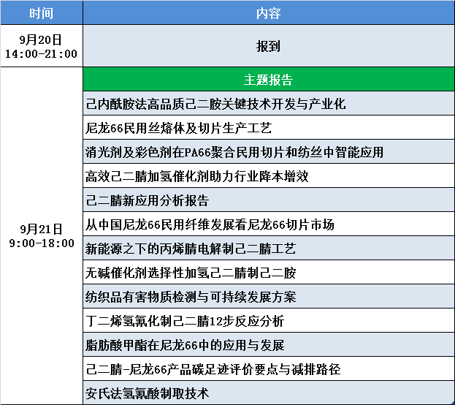Viewport: 455px width, 405px height.
Task: Select the 纺织品有害物质检测与可持续发展方案 row
Action: (191, 297)
